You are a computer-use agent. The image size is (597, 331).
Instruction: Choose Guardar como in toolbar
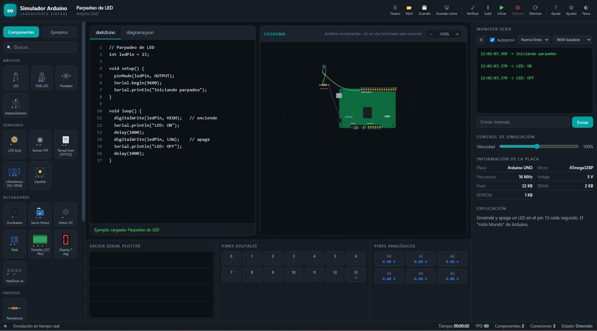pos(446,10)
